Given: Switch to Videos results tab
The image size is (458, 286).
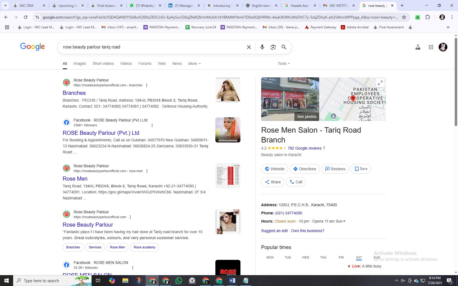Looking at the screenshot, I should (x=126, y=63).
